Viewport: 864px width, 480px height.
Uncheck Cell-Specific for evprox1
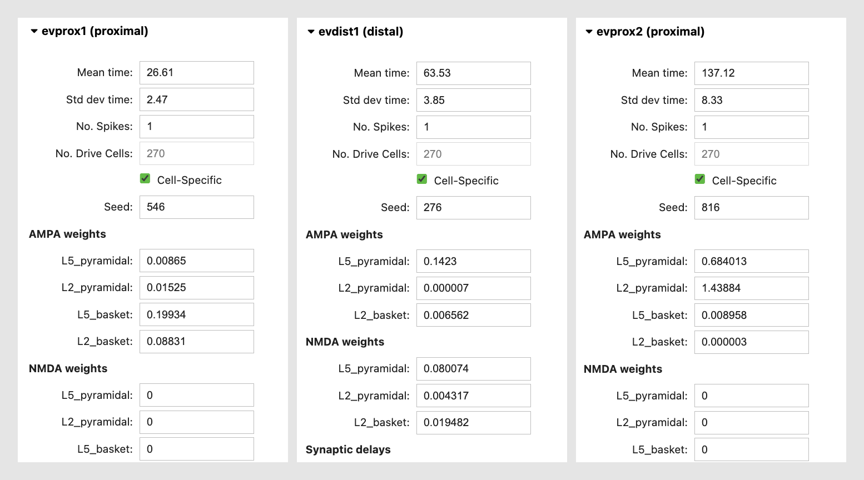(145, 179)
